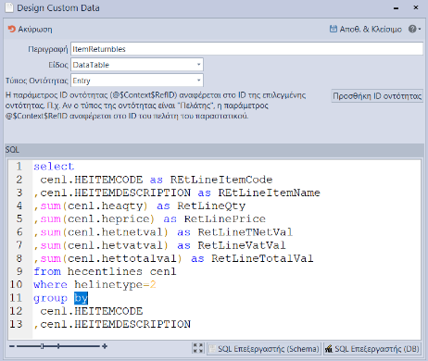
Task: Click zoom out minus icon
Action: pyautogui.click(x=12, y=346)
